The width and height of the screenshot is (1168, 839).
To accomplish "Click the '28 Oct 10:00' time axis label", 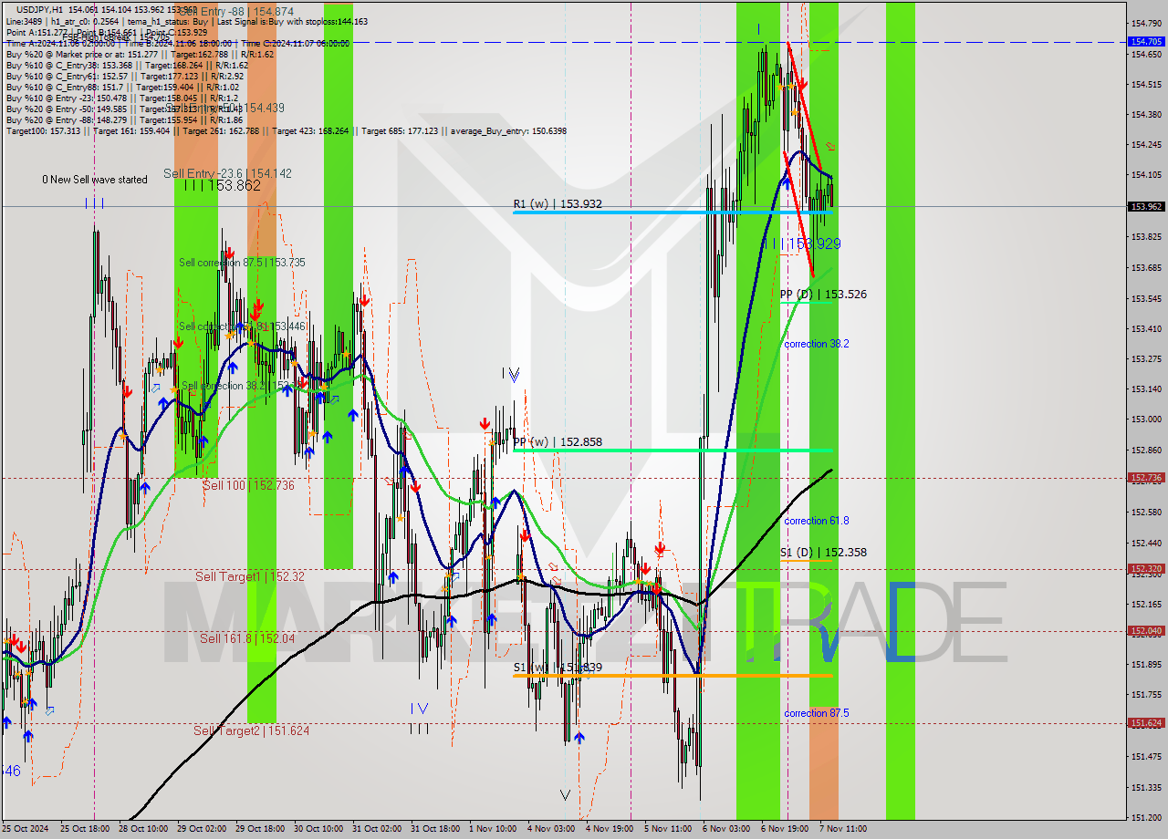I will 144,829.
